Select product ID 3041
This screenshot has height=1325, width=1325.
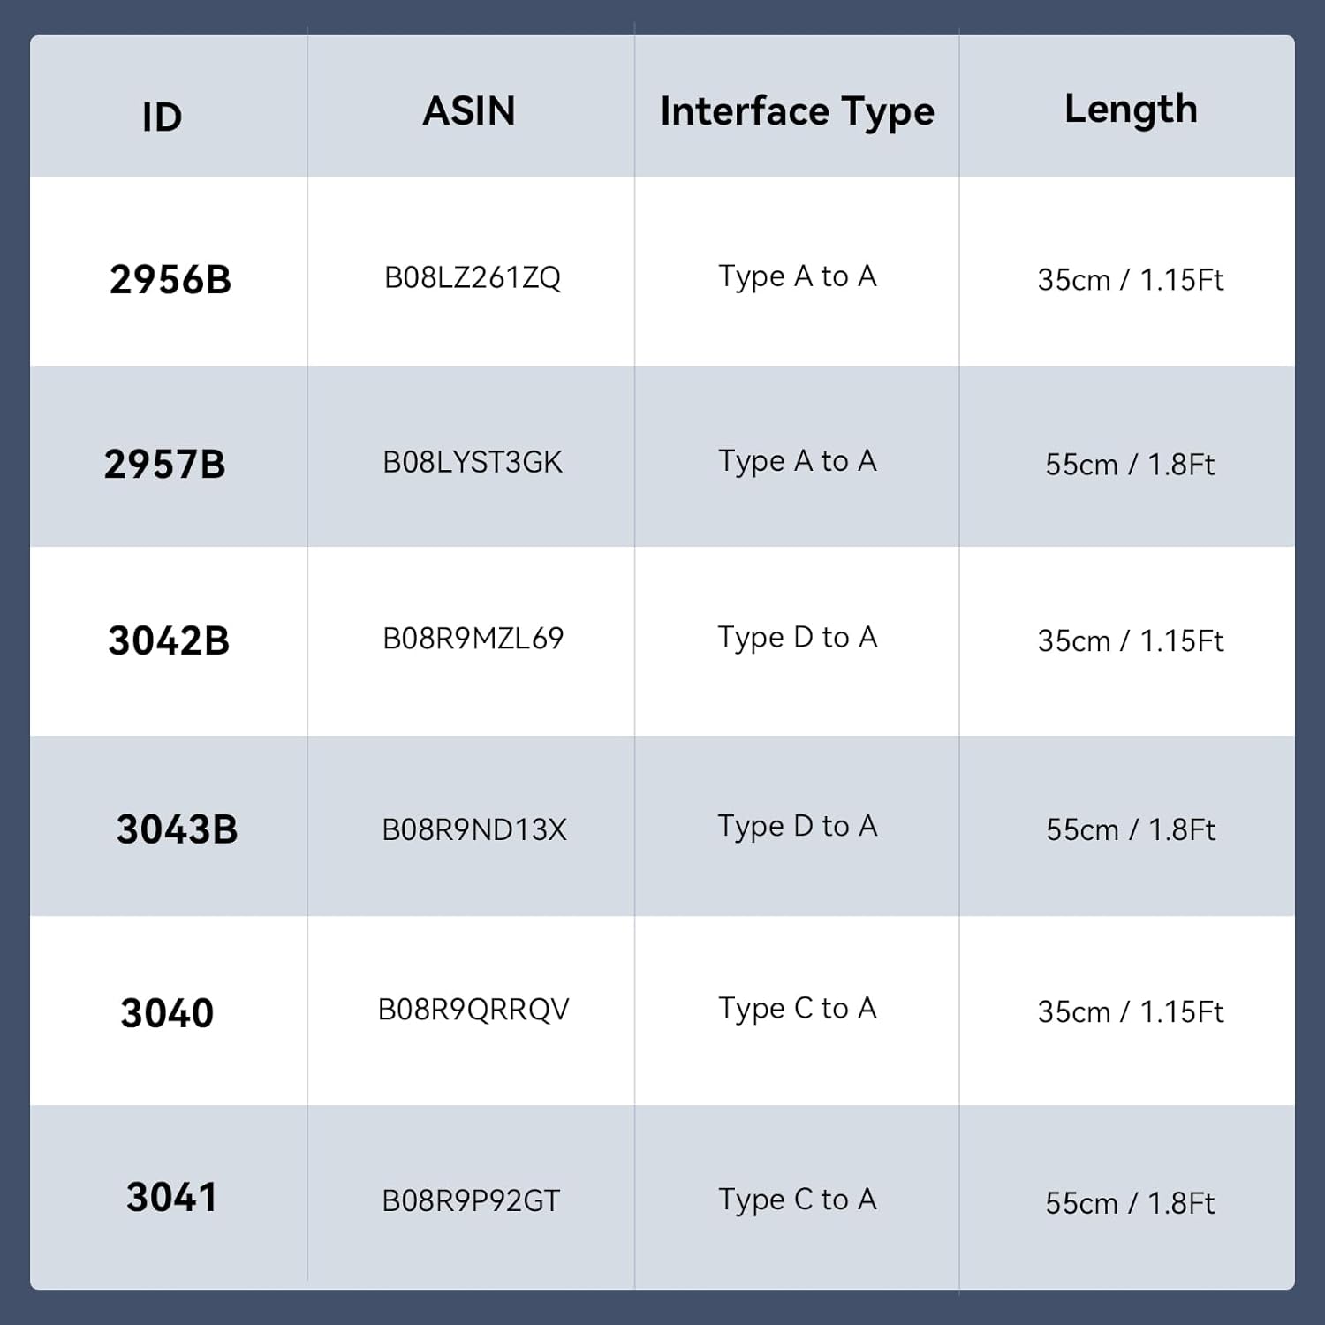point(171,1198)
